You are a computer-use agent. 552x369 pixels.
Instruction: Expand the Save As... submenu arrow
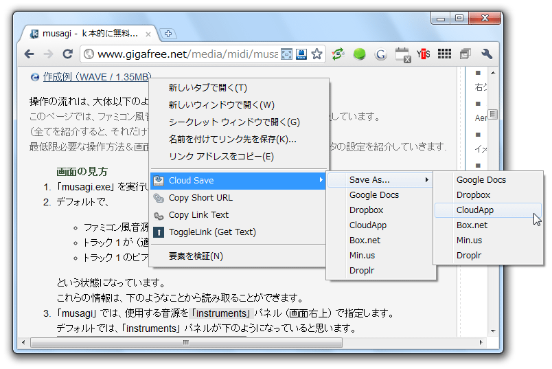(426, 180)
